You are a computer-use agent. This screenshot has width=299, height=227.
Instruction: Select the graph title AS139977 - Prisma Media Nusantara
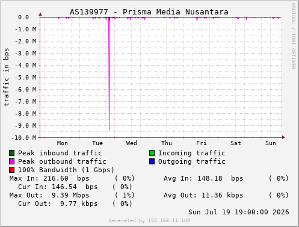point(149,12)
